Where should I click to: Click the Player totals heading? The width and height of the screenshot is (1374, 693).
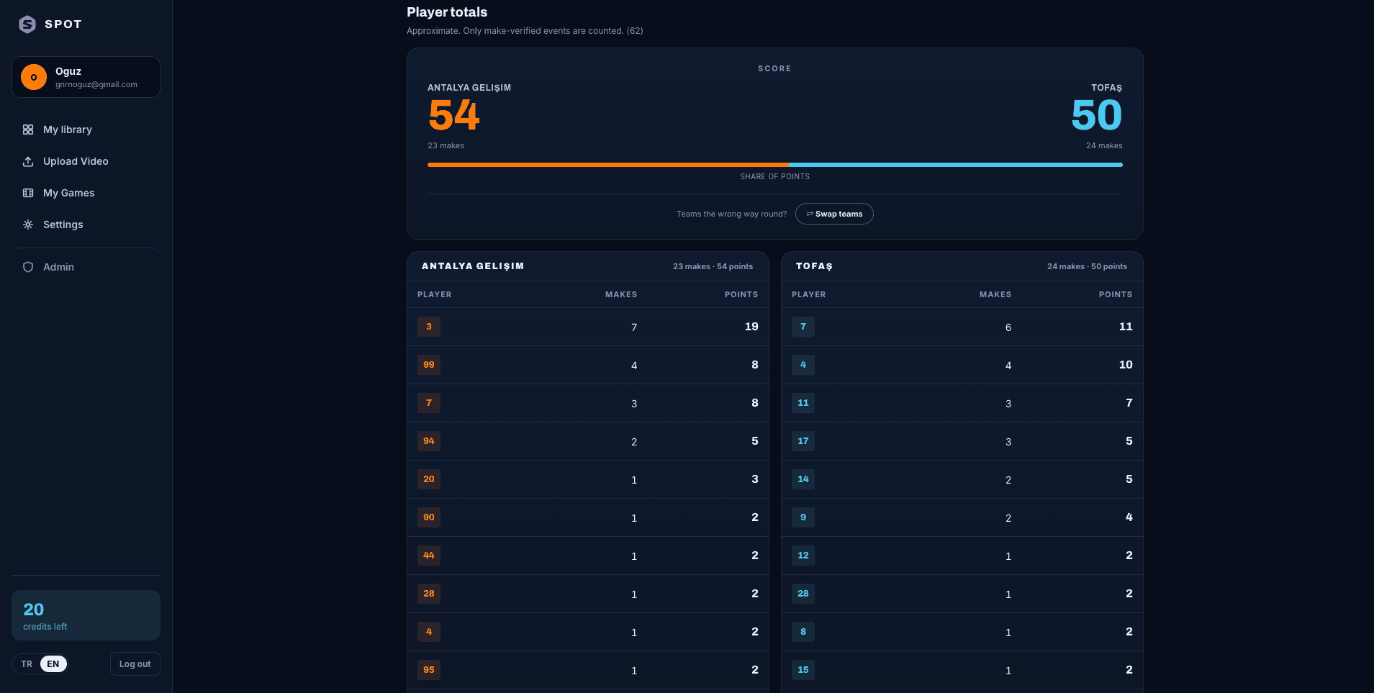447,12
